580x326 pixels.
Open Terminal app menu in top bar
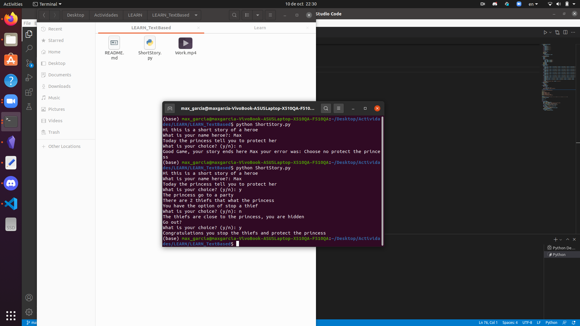[47, 4]
